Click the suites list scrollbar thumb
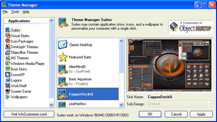Screen dimensions: 217x122 [x=121, y=58]
